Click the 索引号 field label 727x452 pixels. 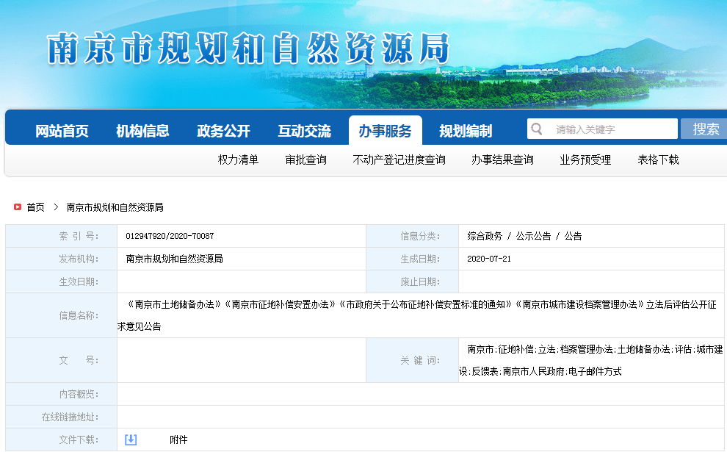pos(79,236)
